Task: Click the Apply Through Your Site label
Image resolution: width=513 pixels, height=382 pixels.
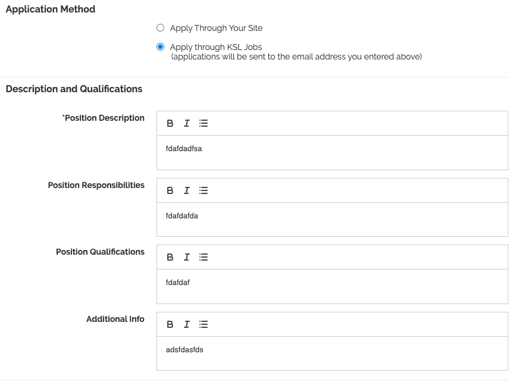Action: point(216,28)
